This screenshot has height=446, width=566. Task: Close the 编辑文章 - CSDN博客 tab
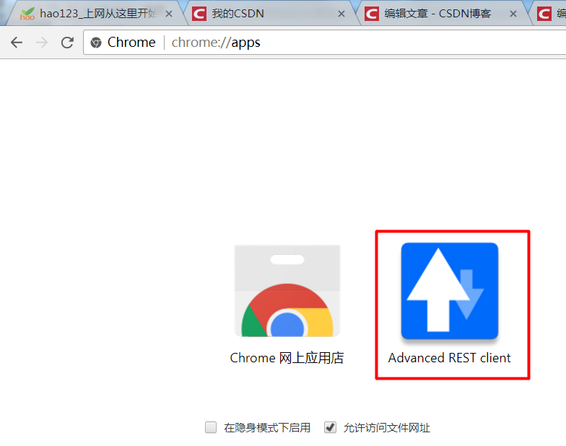[x=513, y=14]
